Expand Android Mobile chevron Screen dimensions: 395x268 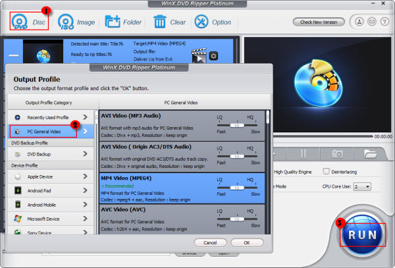86,205
